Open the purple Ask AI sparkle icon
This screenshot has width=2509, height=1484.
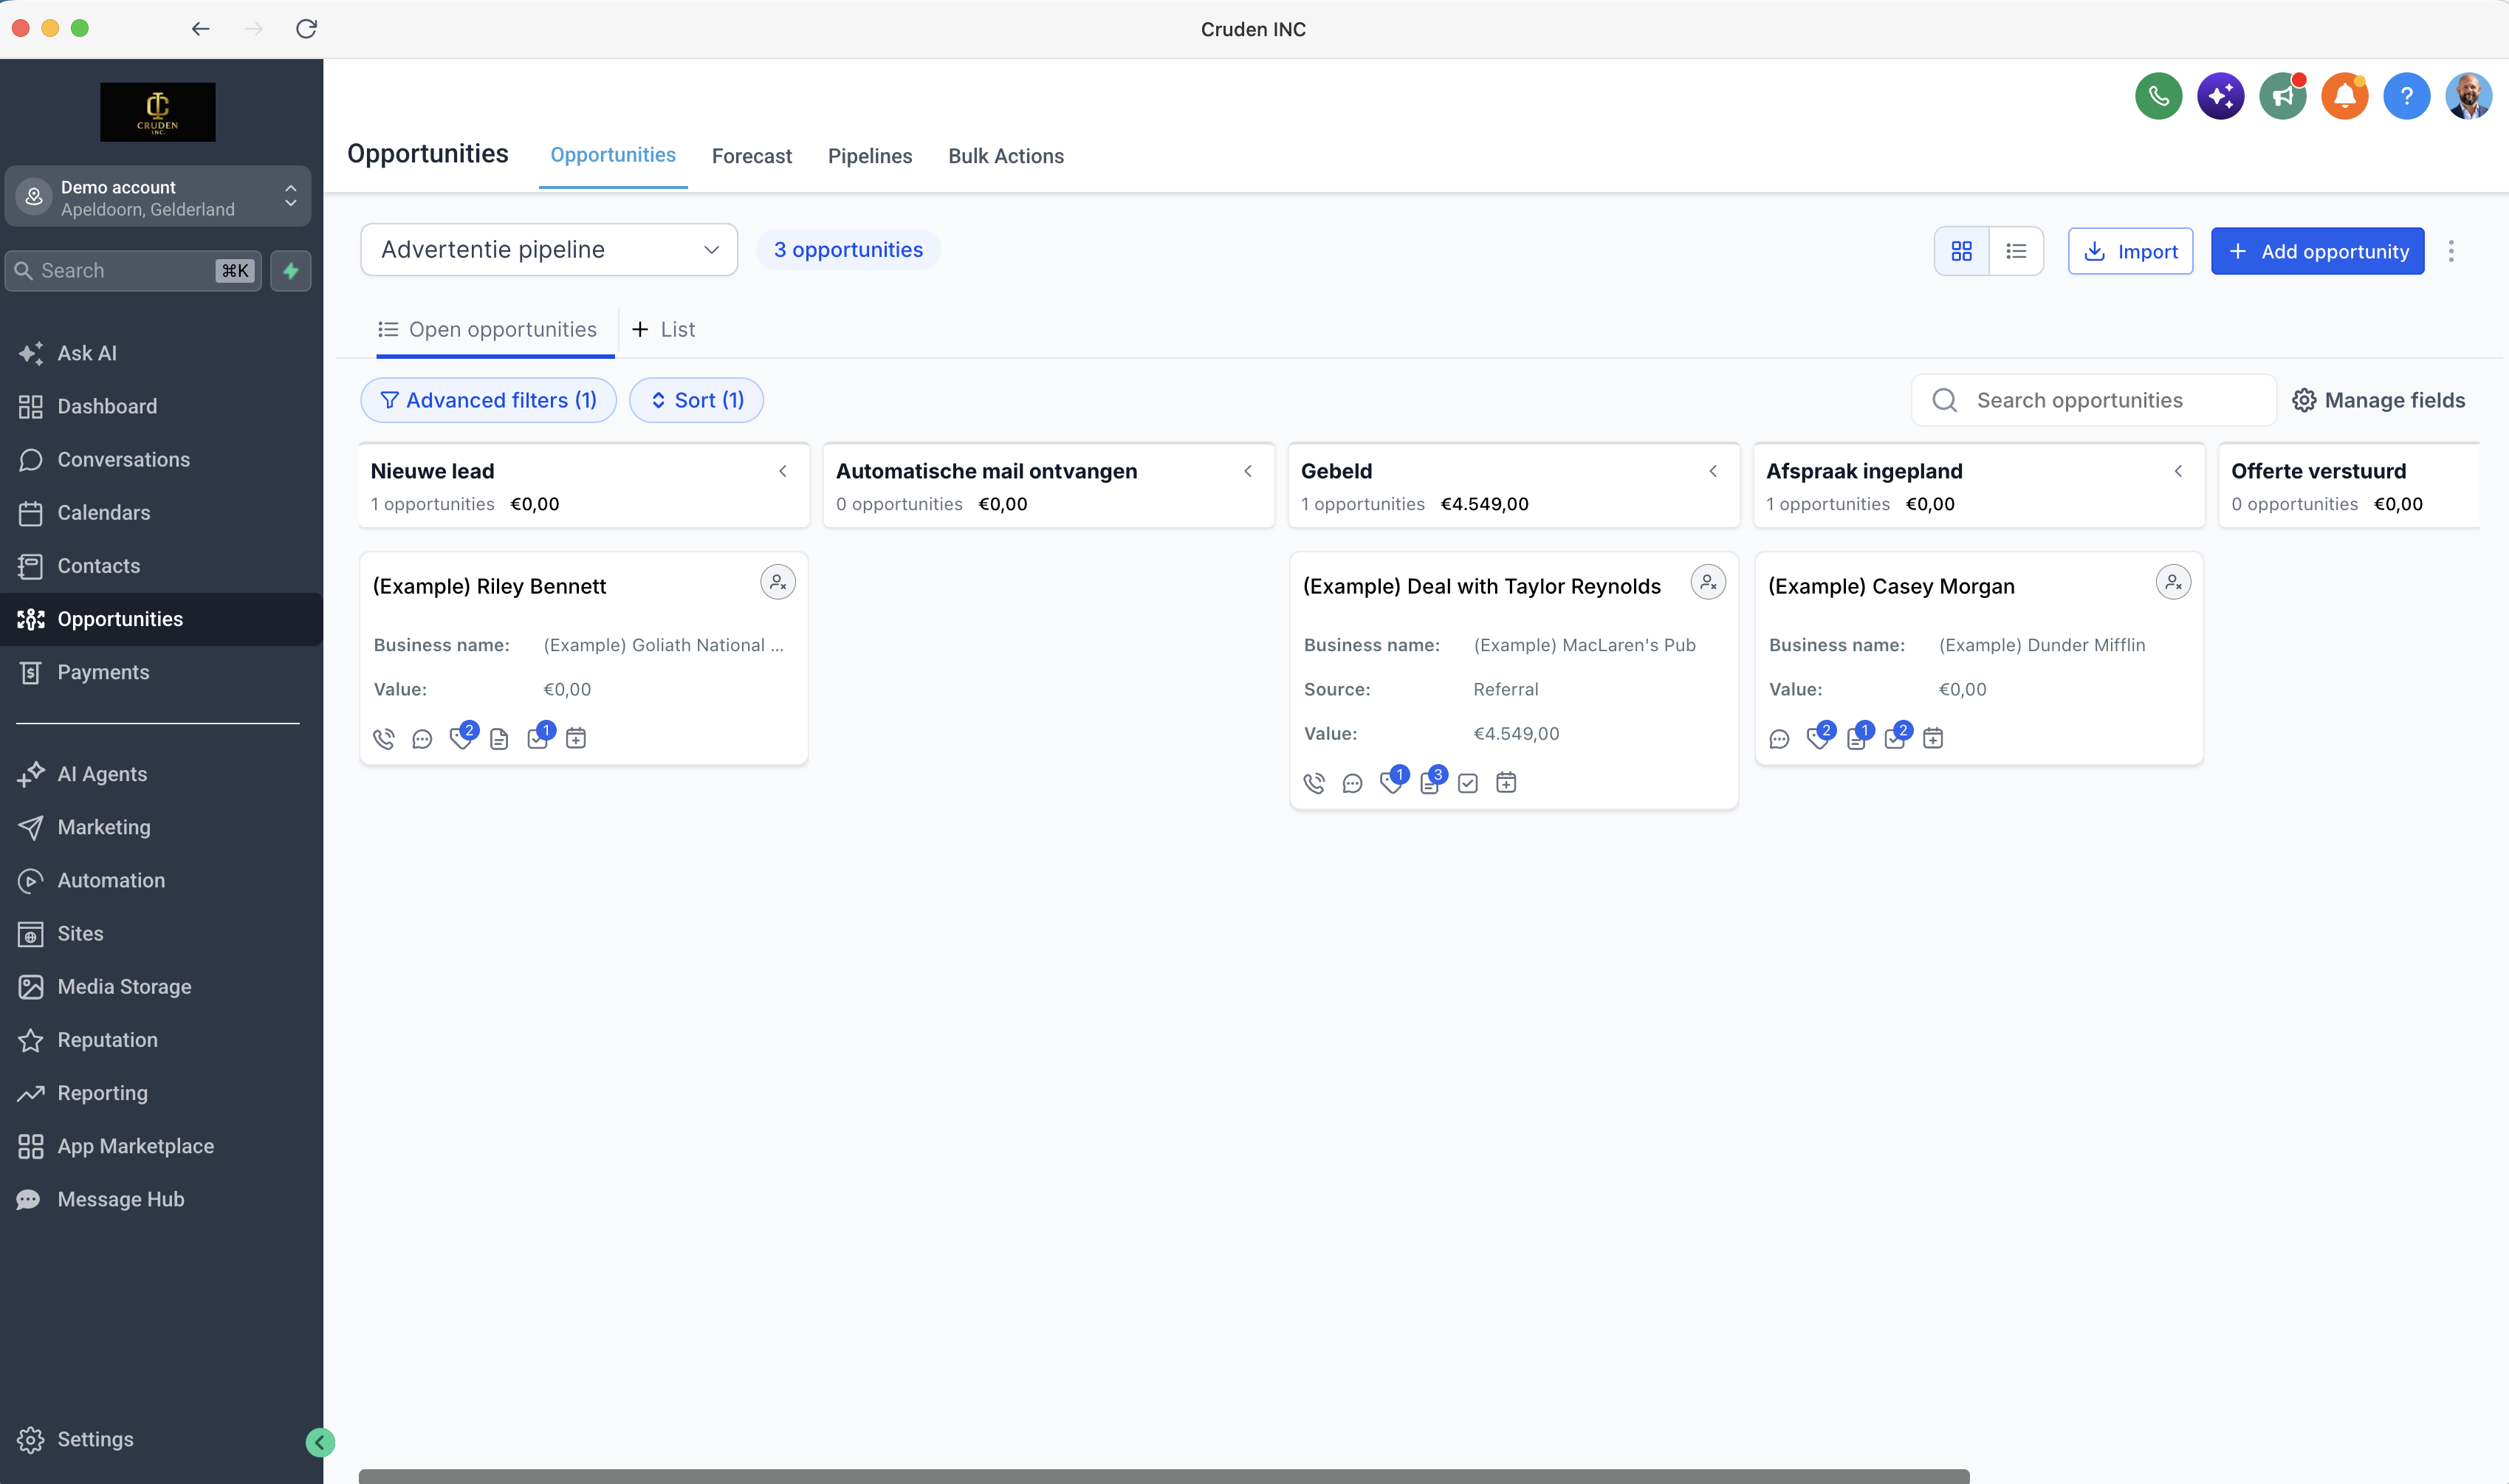tap(2220, 96)
